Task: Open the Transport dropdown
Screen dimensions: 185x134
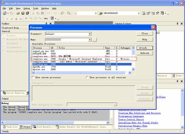Action: [x=90, y=34]
